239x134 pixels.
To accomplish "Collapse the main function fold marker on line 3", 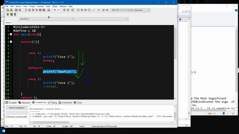I will 11,34.
